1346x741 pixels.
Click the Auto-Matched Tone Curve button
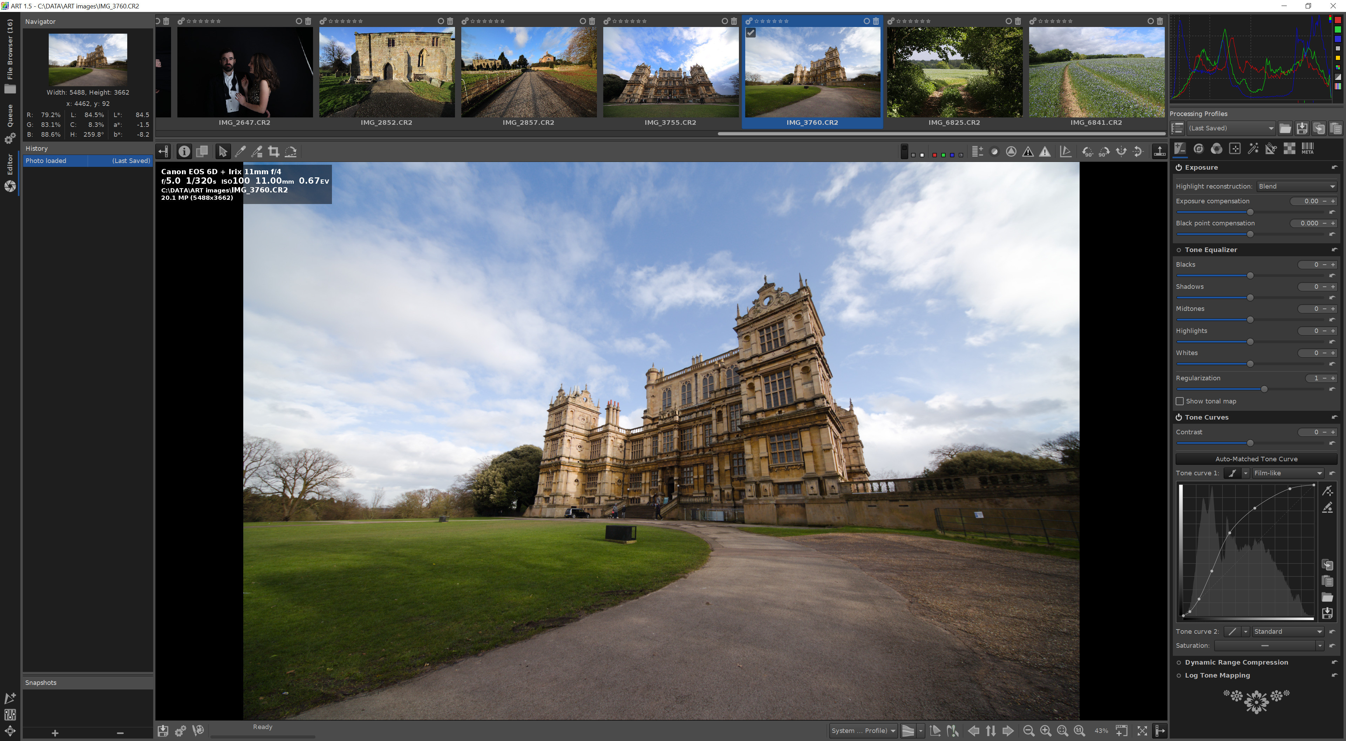(x=1256, y=459)
